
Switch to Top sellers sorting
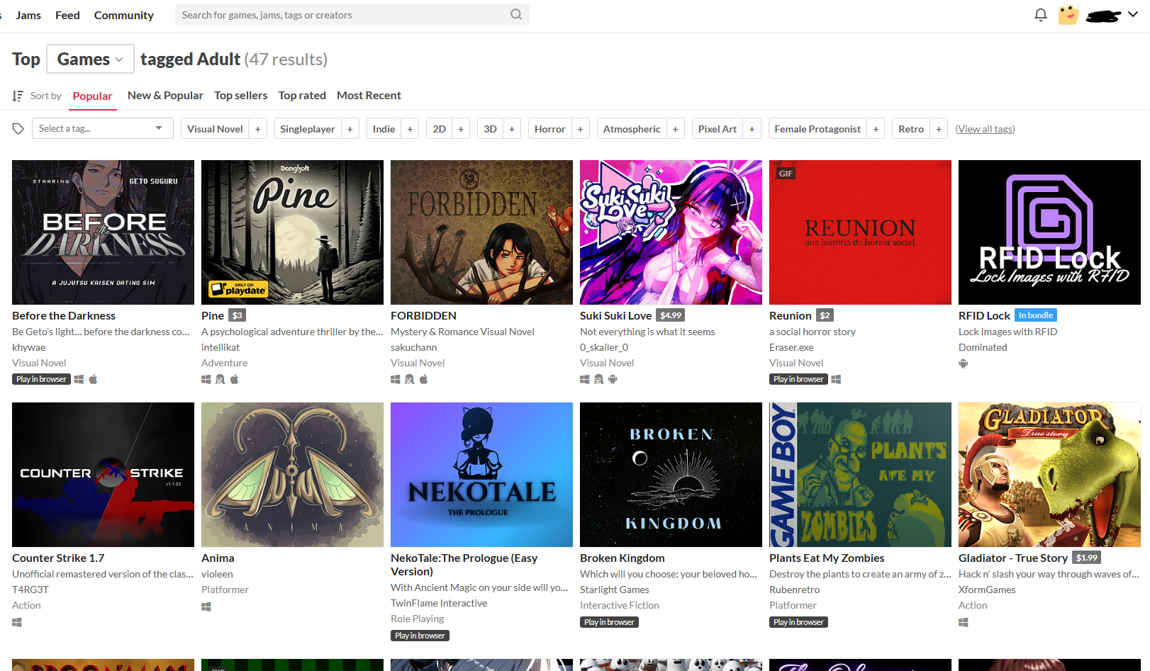(x=241, y=95)
